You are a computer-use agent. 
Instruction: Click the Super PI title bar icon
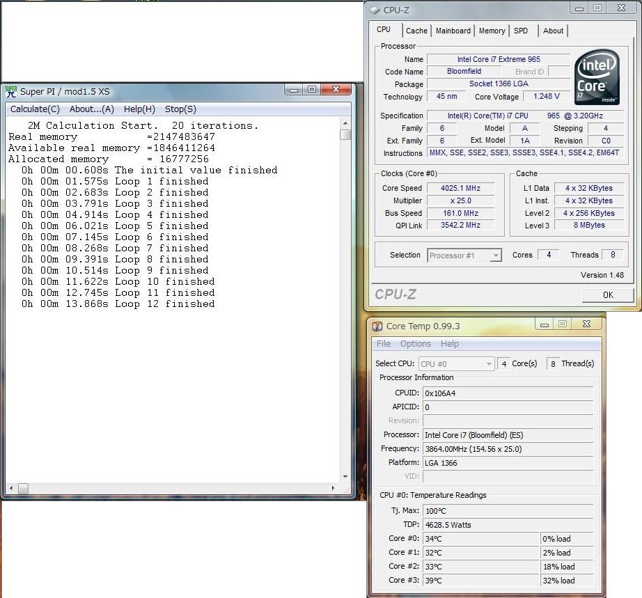pyautogui.click(x=11, y=91)
